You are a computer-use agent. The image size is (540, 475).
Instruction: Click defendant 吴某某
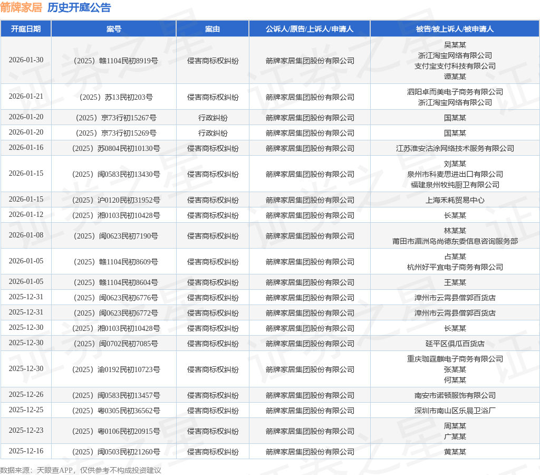click(455, 45)
